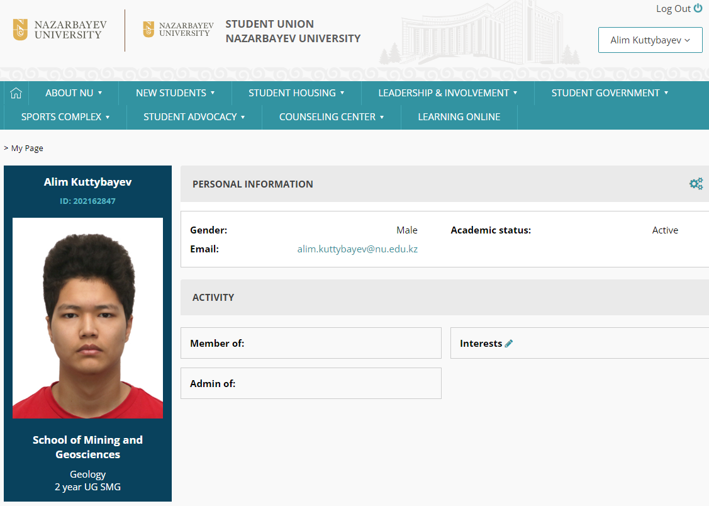Expand the New Students menu
Screen dimensions: 709x506
(176, 93)
